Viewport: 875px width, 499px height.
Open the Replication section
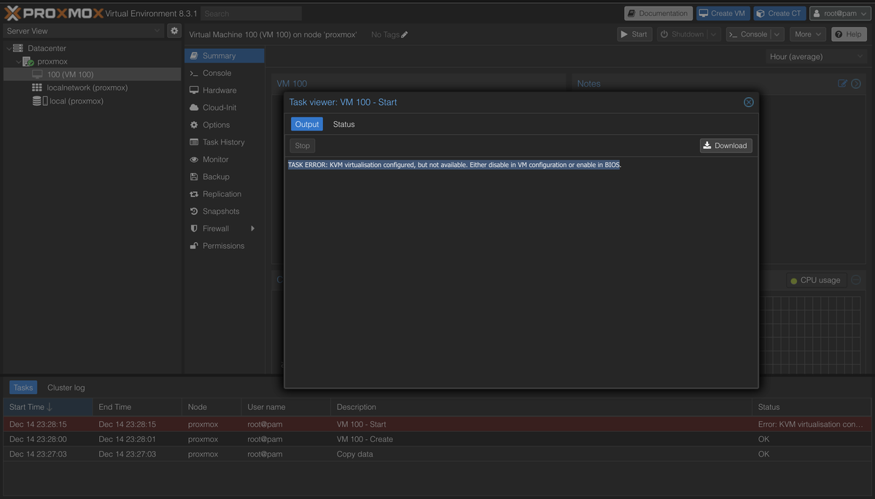point(225,194)
